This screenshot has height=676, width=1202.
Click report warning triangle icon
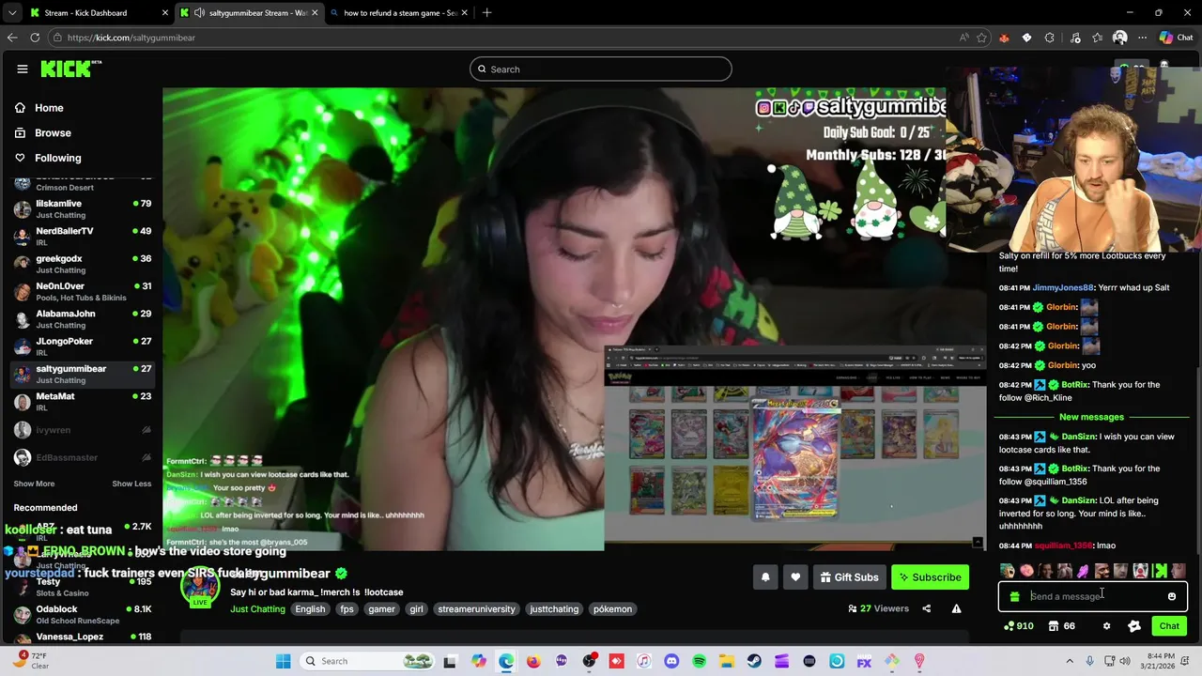click(x=956, y=608)
